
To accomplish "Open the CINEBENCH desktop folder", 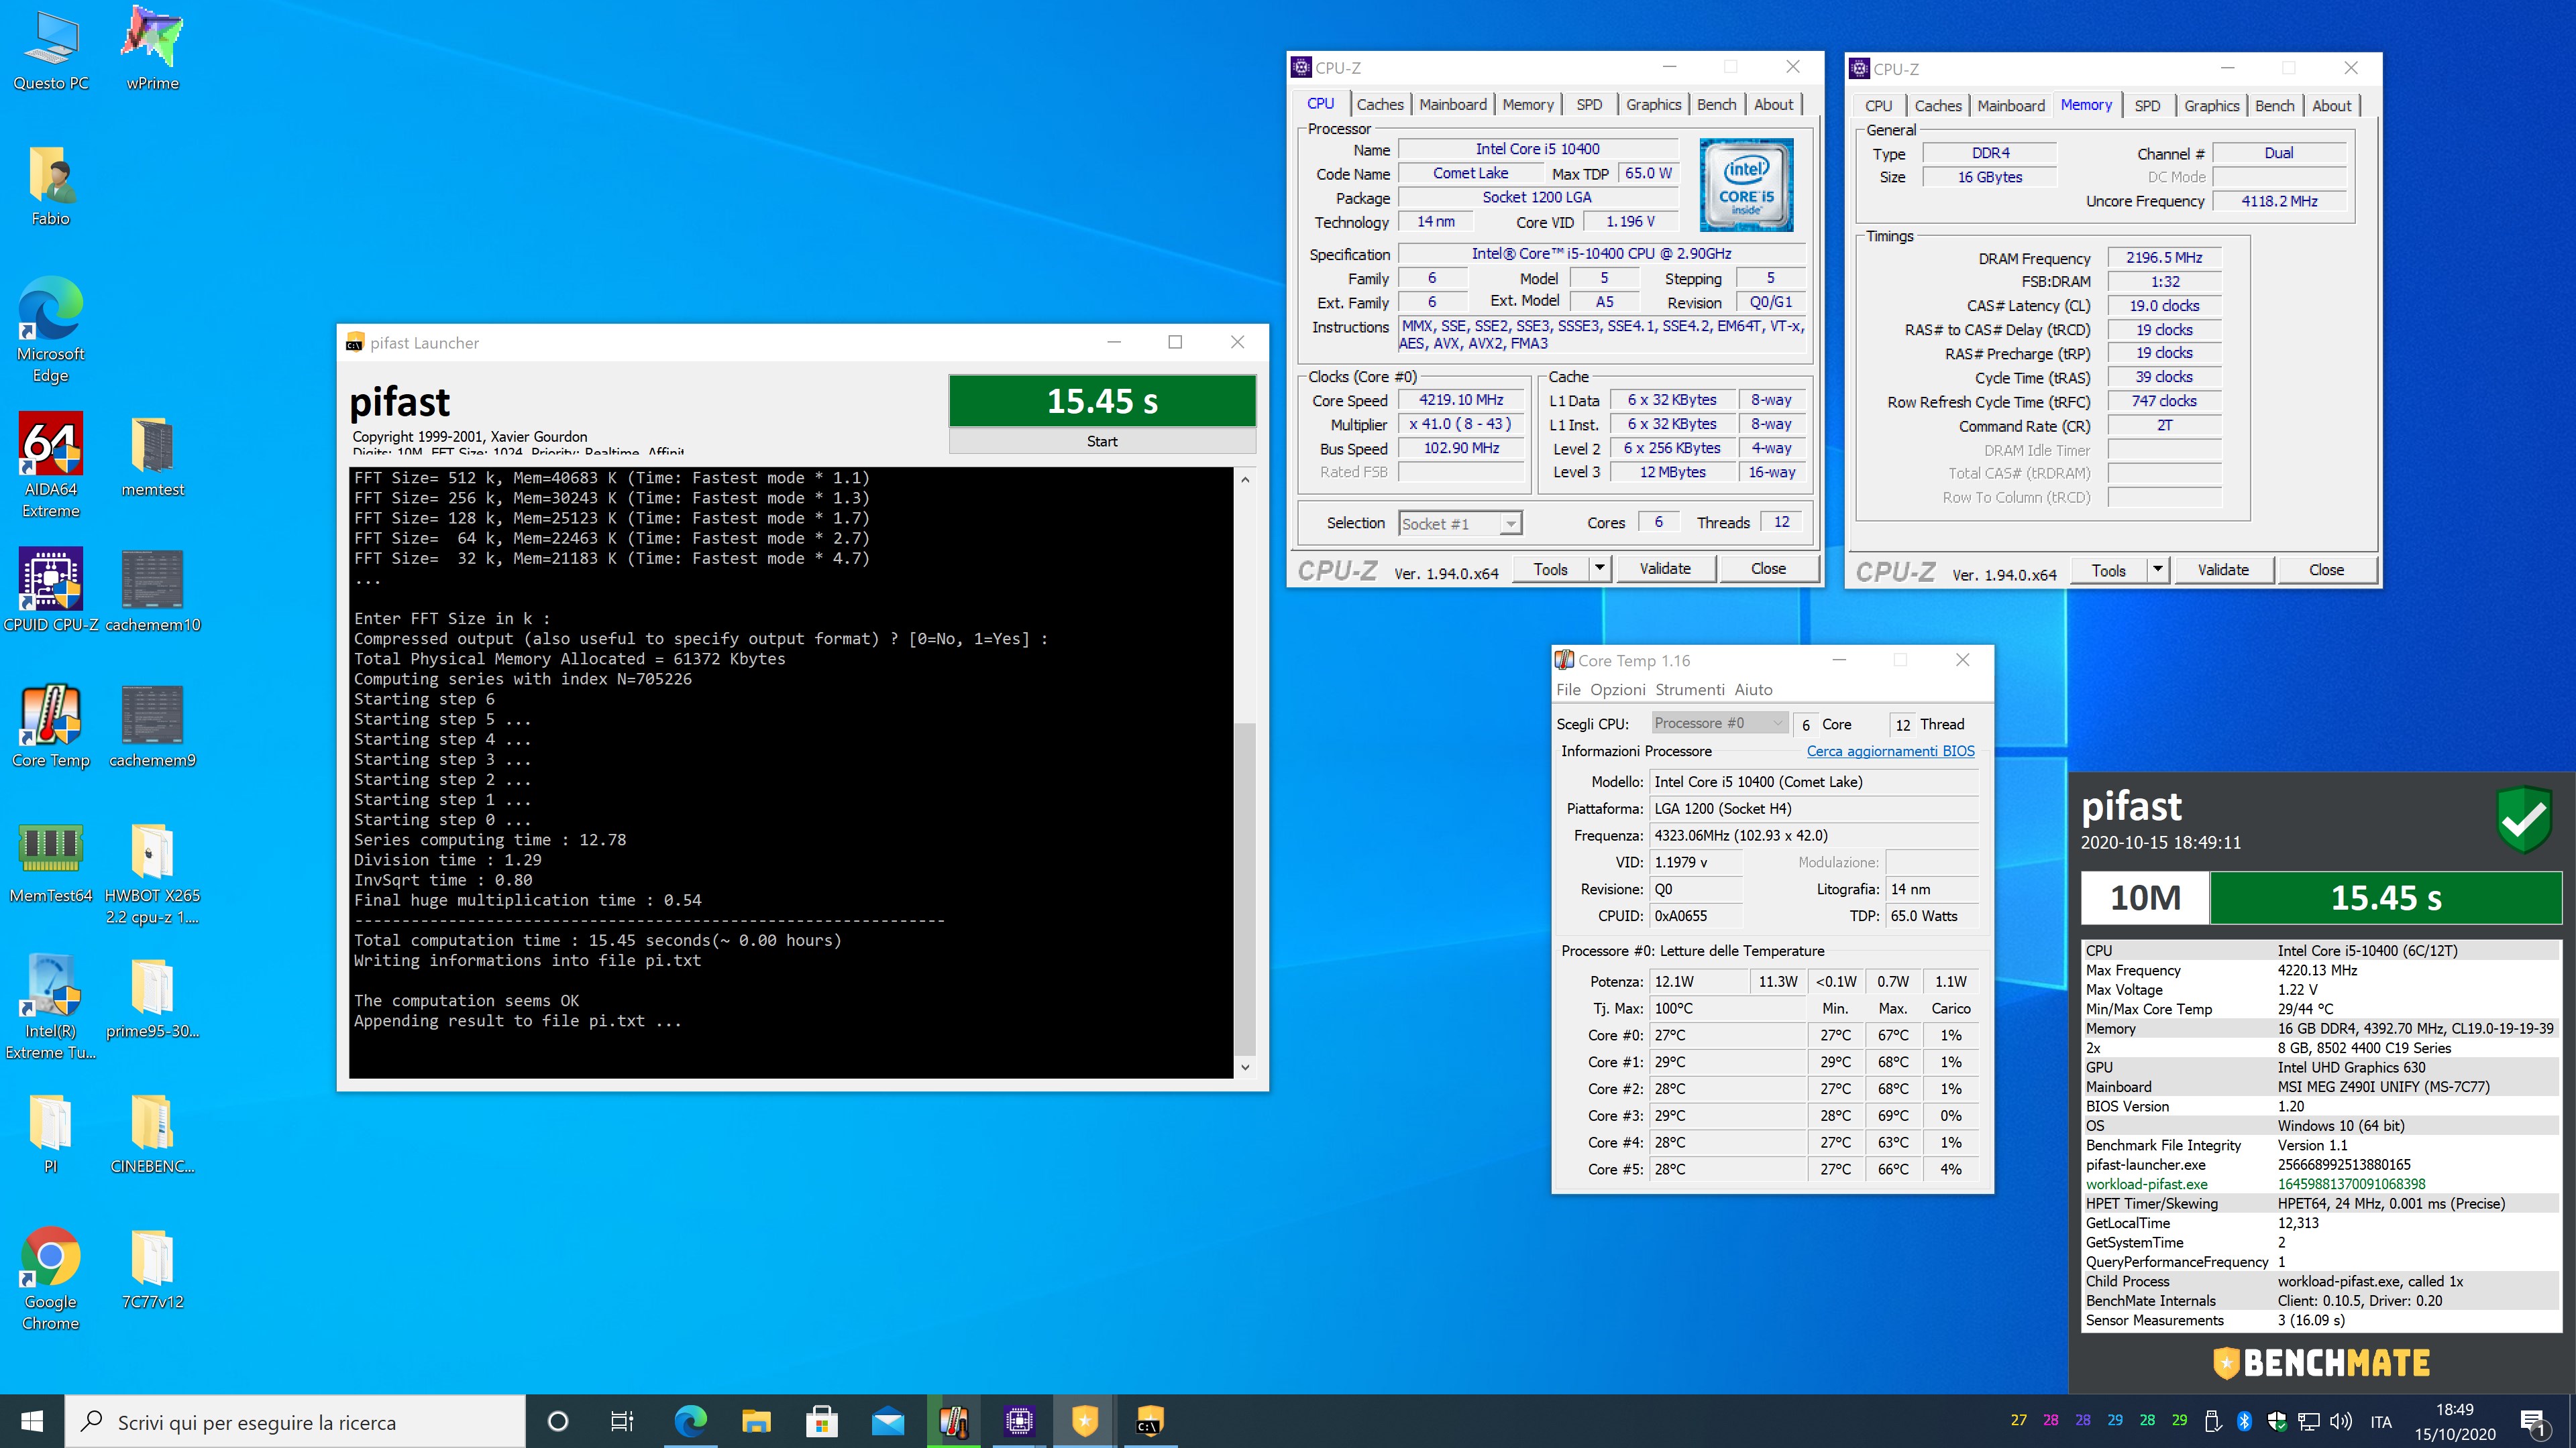I will coord(152,1133).
